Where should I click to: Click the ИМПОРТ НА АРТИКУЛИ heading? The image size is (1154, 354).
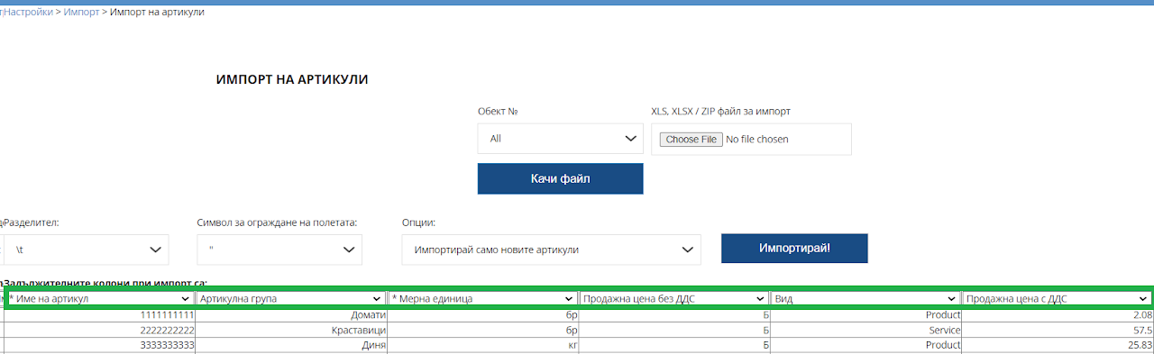[292, 79]
